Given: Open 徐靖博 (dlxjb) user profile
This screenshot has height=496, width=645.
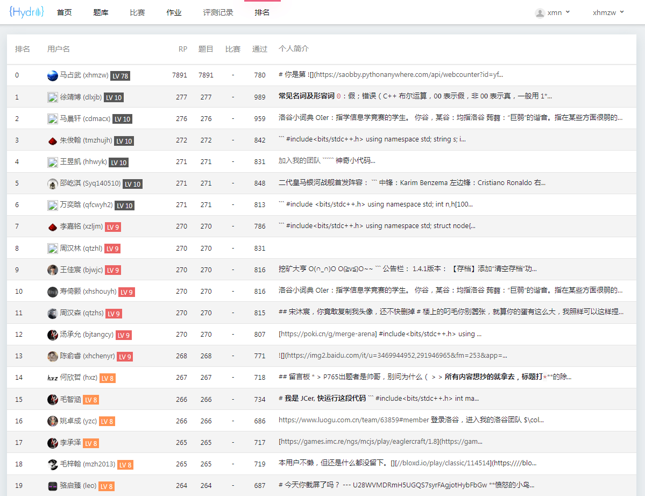Looking at the screenshot, I should [x=80, y=97].
